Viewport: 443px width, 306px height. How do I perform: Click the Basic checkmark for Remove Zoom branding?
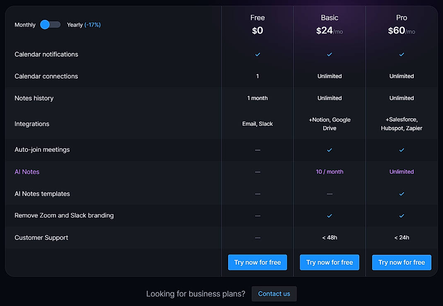pos(330,215)
